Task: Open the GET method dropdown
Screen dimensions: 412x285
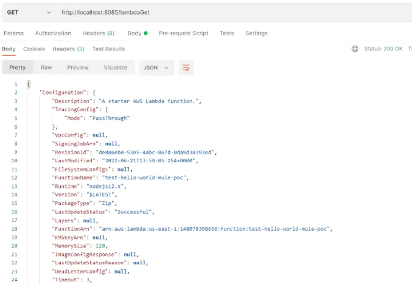Action: point(29,12)
